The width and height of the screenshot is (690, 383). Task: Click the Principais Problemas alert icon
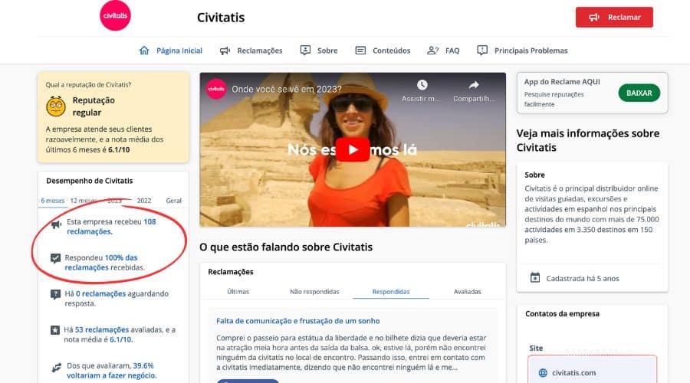tap(482, 50)
